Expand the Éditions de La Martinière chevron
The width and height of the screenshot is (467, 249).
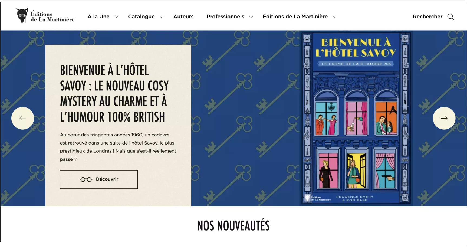(x=334, y=17)
